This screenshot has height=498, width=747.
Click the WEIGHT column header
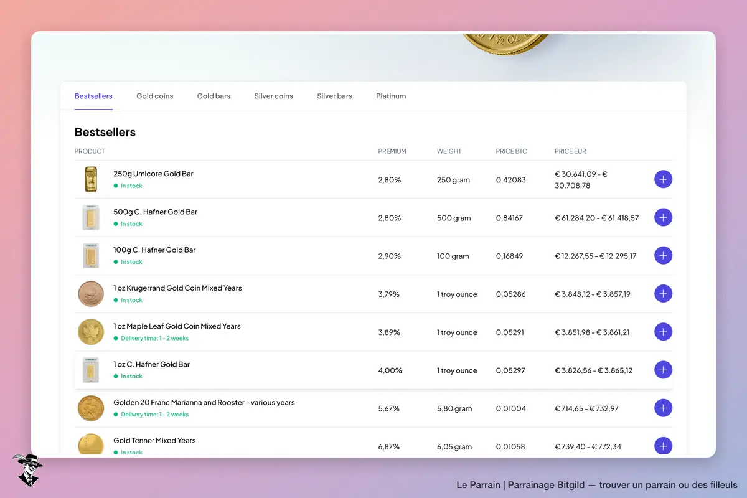449,151
